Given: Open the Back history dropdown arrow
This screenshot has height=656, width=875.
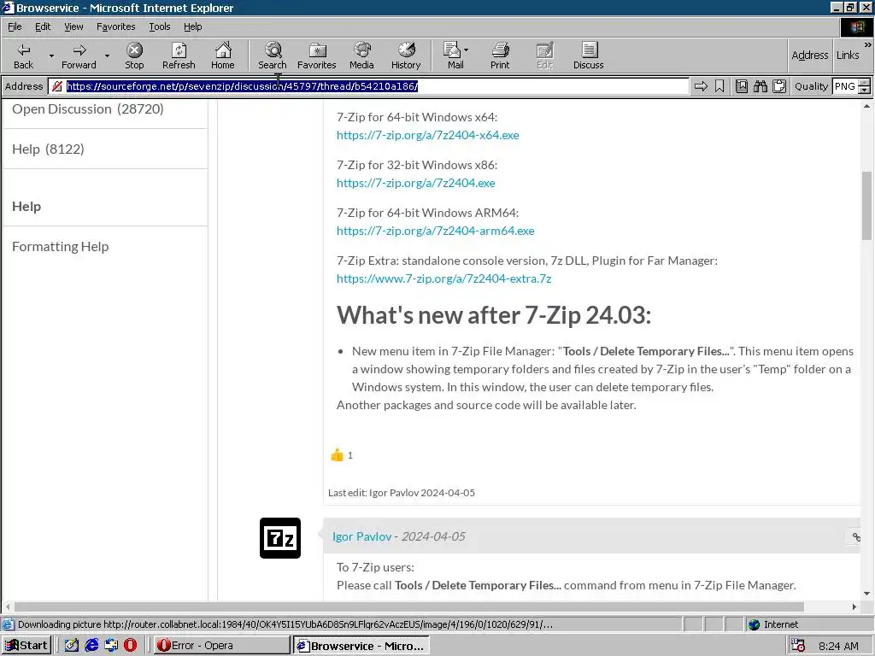Looking at the screenshot, I should coord(51,56).
